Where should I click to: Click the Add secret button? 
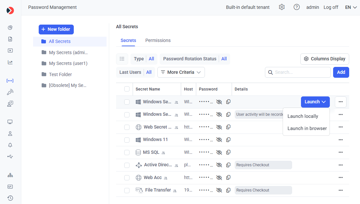click(x=341, y=72)
